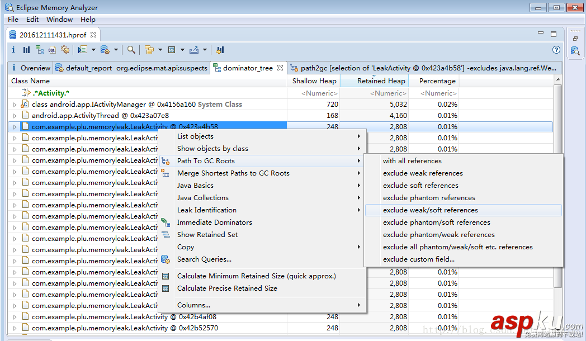
Task: Open the Histogram view from toolbar
Action: tap(26, 50)
